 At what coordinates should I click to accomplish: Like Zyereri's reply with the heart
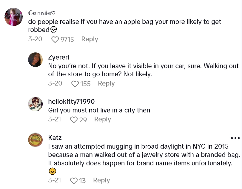75,84
